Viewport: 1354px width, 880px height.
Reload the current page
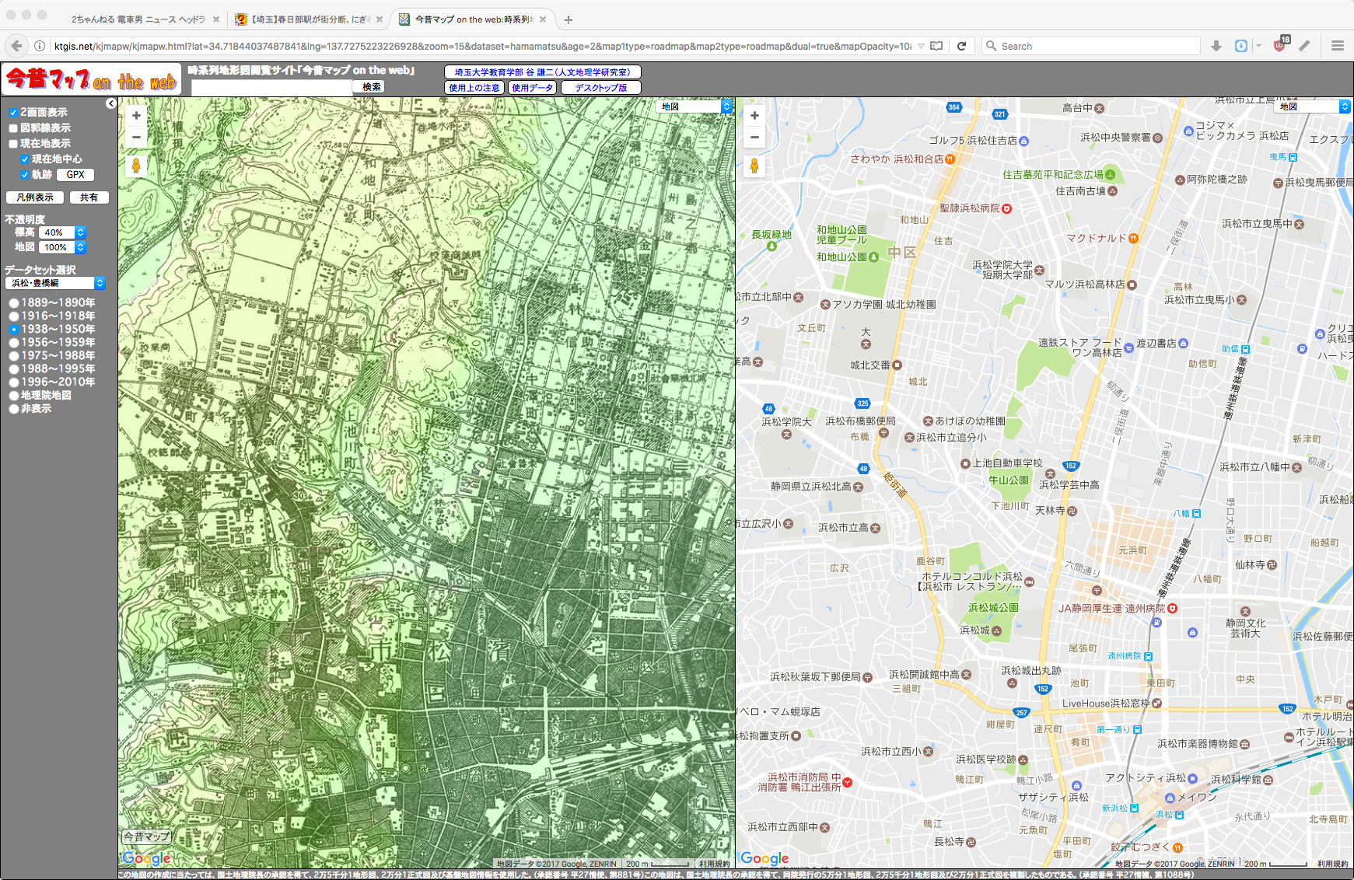click(962, 46)
